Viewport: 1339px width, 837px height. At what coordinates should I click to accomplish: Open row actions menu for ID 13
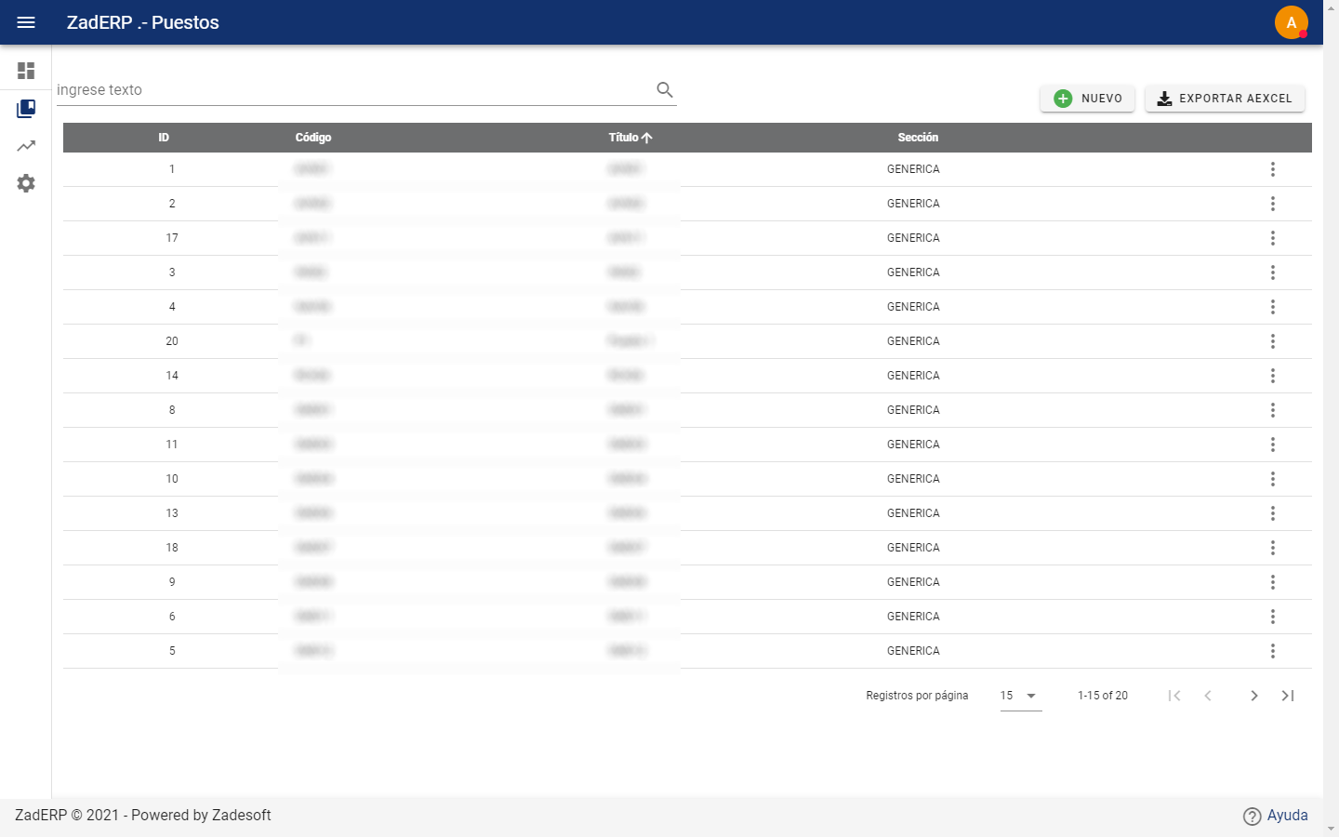tap(1273, 513)
